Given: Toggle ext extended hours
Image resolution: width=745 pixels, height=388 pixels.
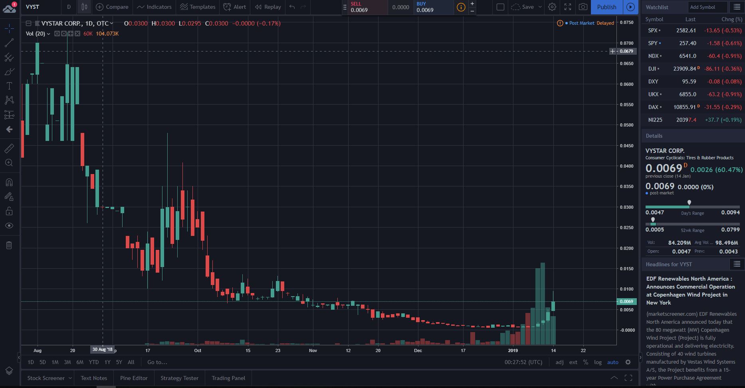Looking at the screenshot, I should tap(573, 362).
